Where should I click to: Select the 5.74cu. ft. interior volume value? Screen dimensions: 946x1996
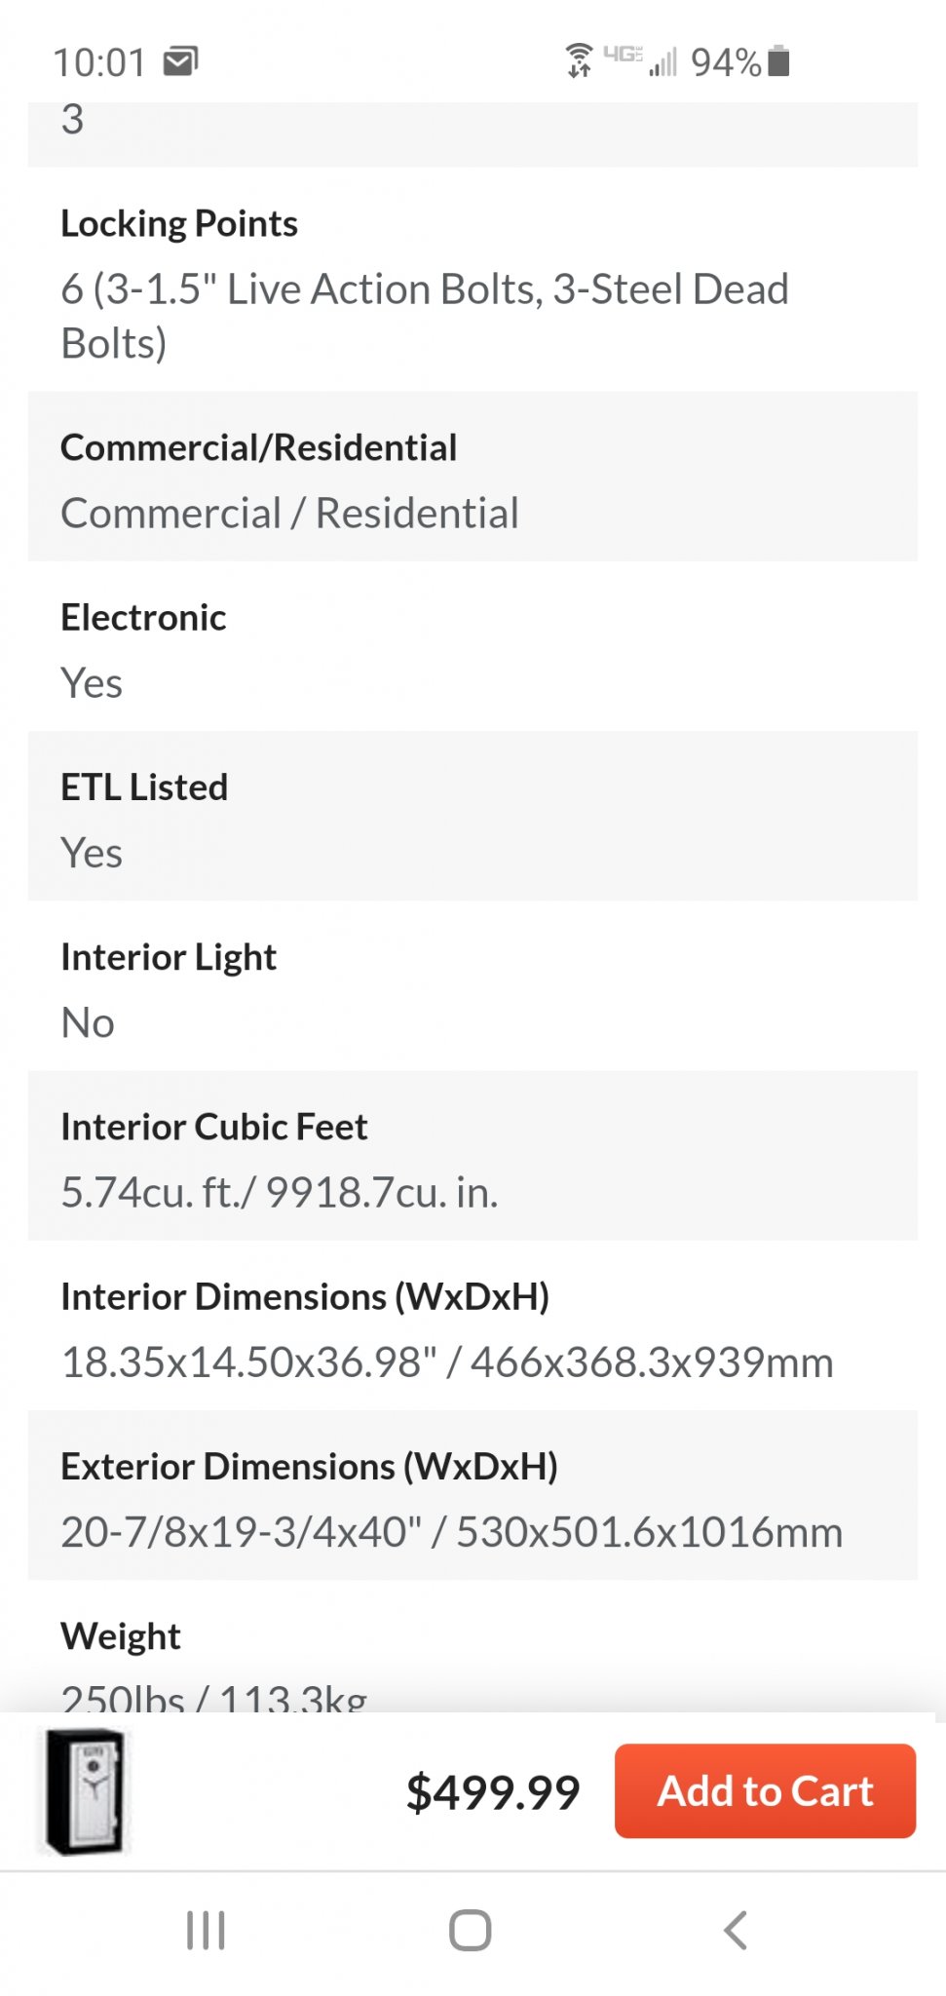tap(280, 1193)
